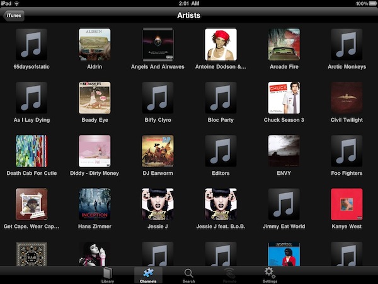The height and width of the screenshot is (284, 378).
Task: Click the Editors artist name
Action: point(220,174)
